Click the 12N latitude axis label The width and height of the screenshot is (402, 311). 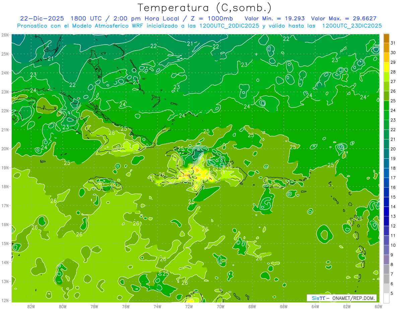tap(5, 300)
